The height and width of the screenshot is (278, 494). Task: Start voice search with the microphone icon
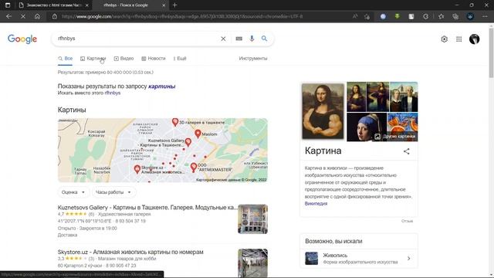pyautogui.click(x=252, y=39)
